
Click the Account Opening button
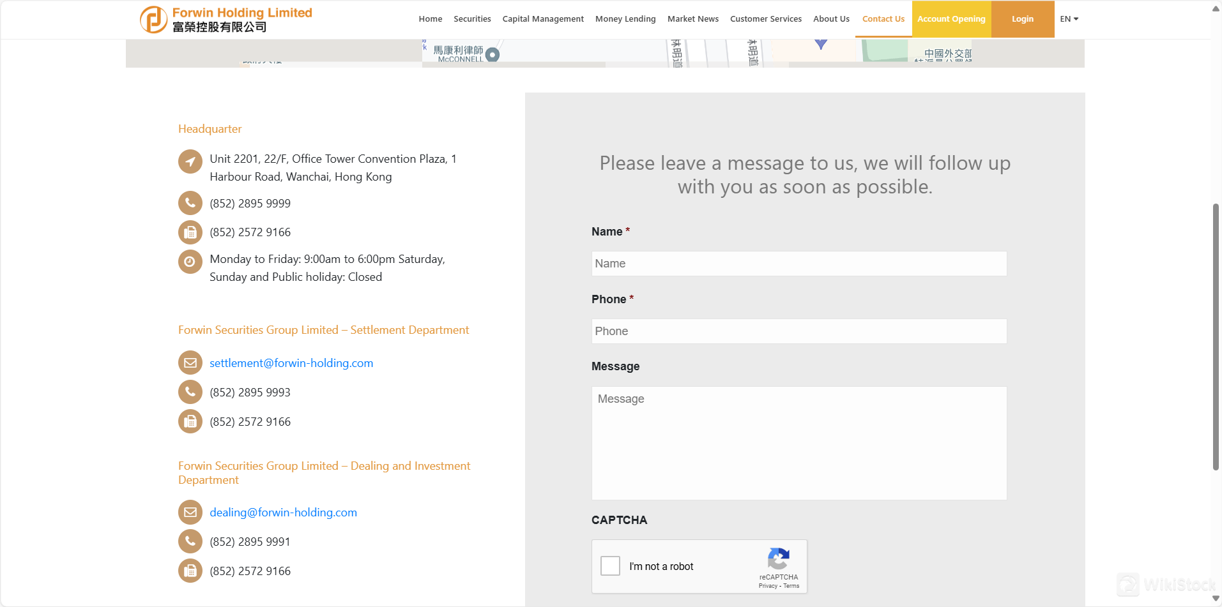pos(951,19)
